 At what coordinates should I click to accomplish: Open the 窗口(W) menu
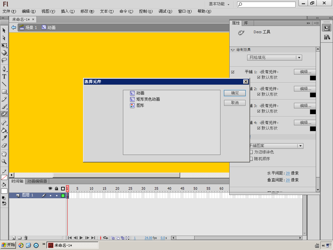click(185, 11)
